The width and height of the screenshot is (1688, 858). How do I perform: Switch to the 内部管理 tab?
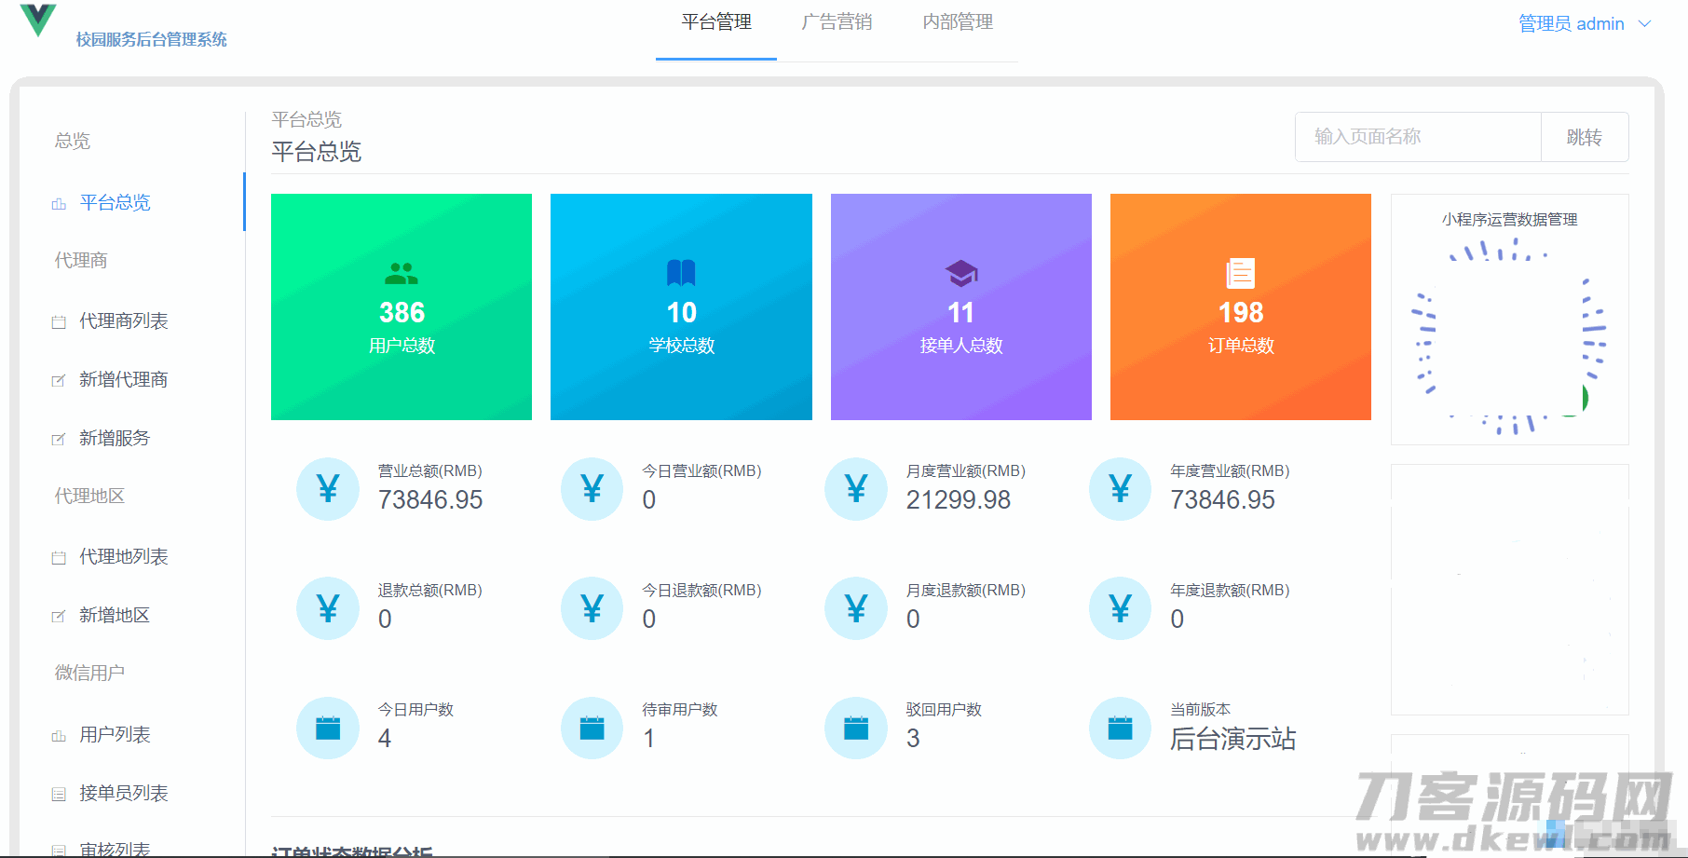[958, 22]
